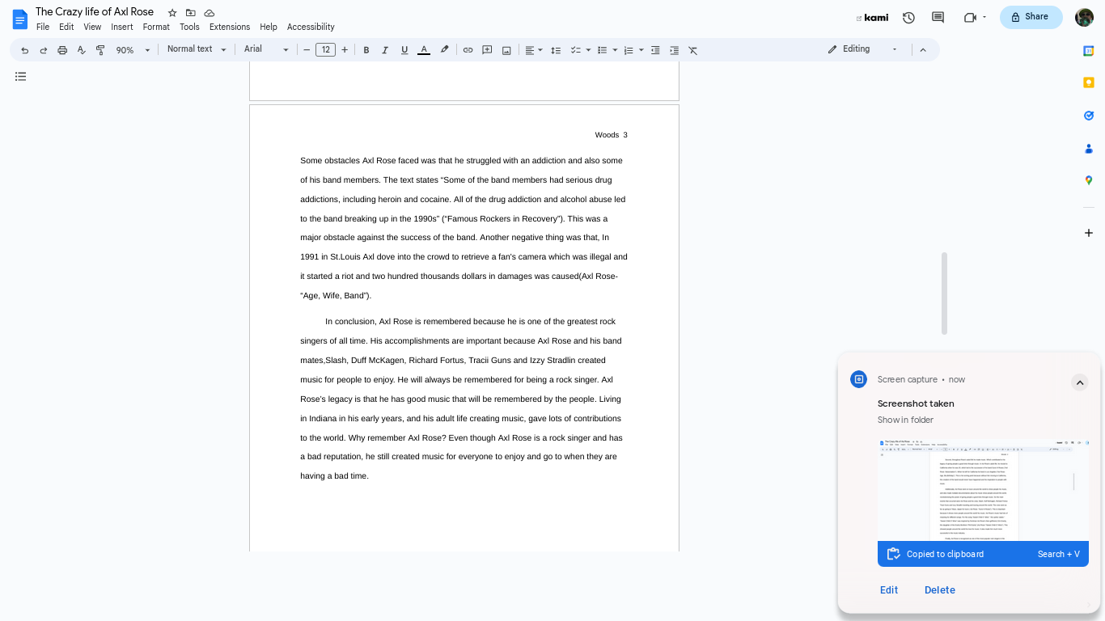Open the Accessibility menu
The width and height of the screenshot is (1105, 621).
coord(311,27)
